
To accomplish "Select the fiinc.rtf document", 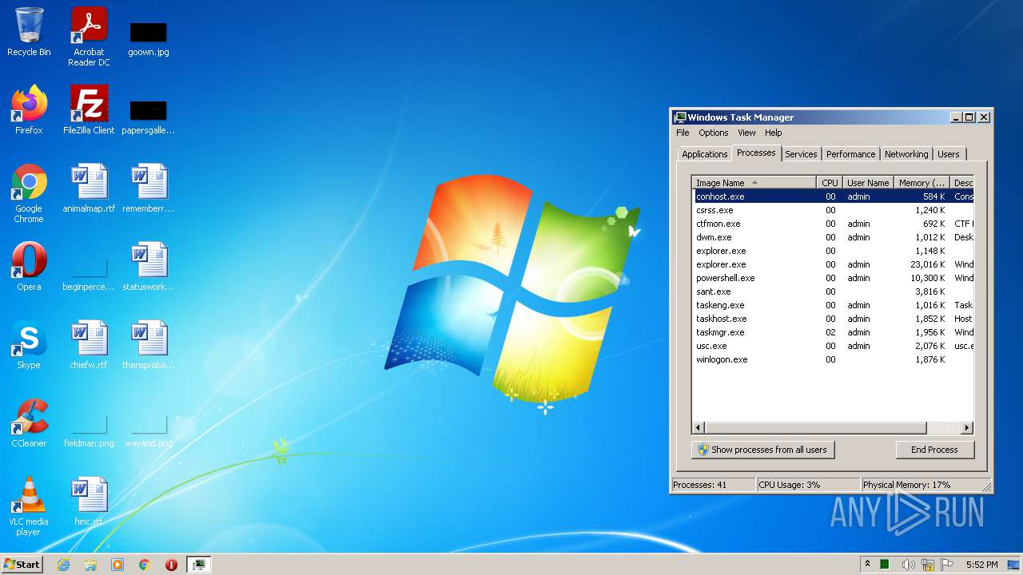I will point(89,502).
